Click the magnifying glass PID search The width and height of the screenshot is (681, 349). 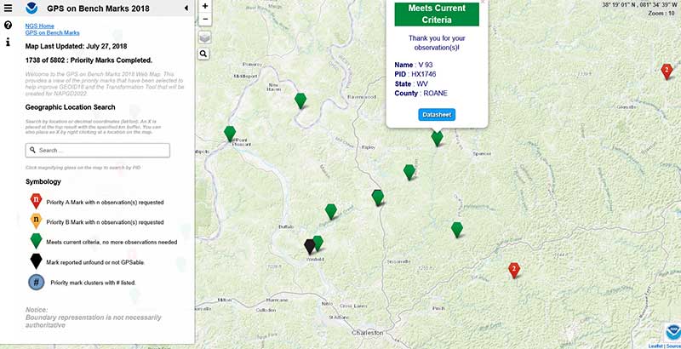click(x=205, y=53)
